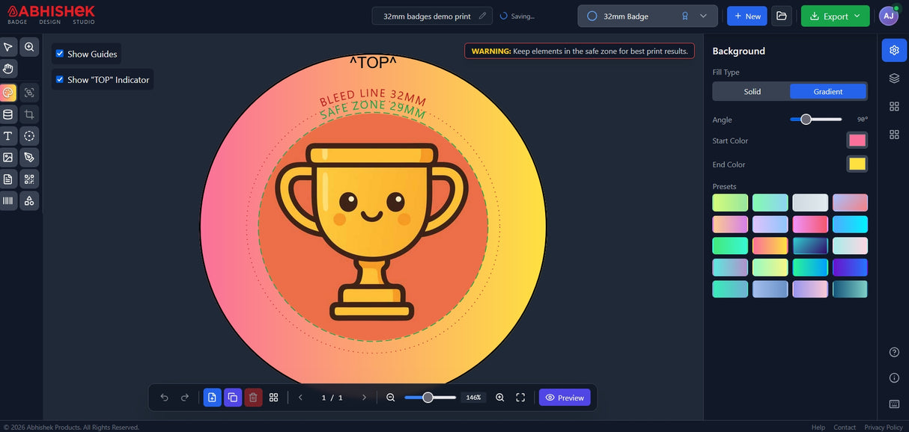909x432 pixels.
Task: Open the QR code generator tool
Action: tap(28, 179)
